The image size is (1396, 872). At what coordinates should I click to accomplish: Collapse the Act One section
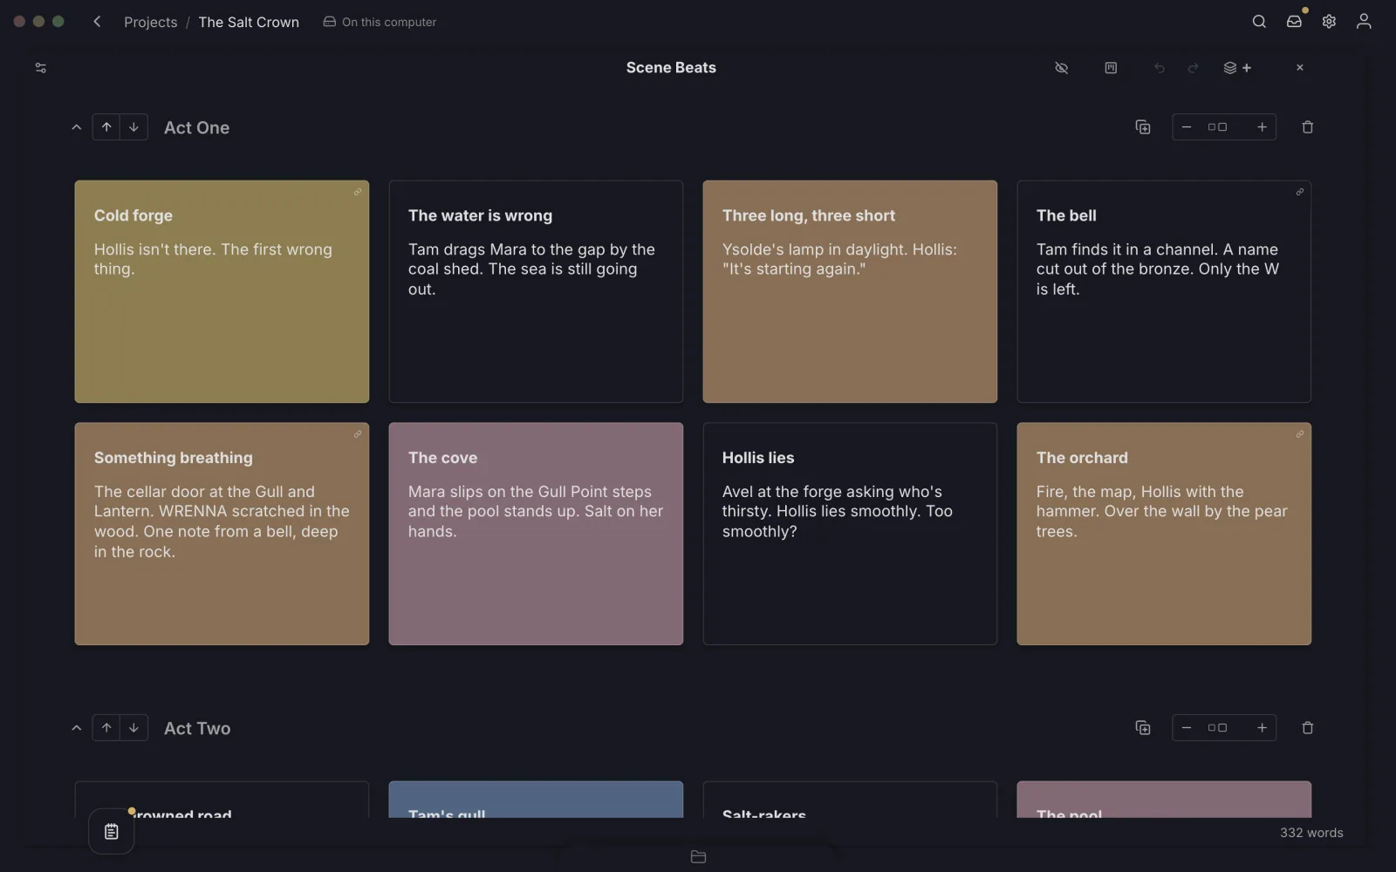tap(77, 127)
